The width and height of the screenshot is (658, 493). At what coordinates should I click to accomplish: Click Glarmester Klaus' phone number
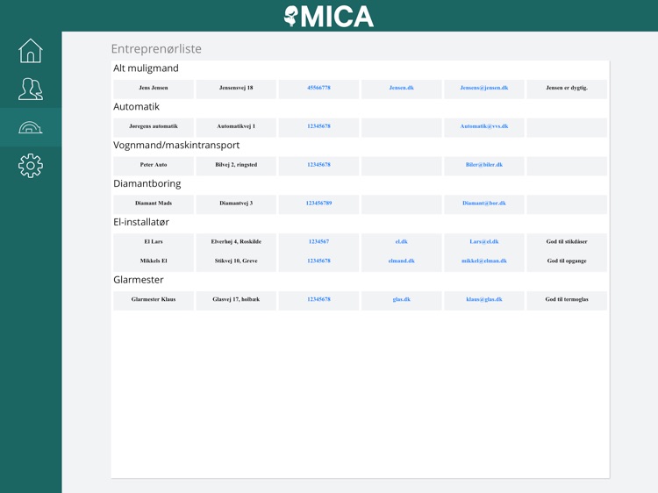[x=318, y=299]
